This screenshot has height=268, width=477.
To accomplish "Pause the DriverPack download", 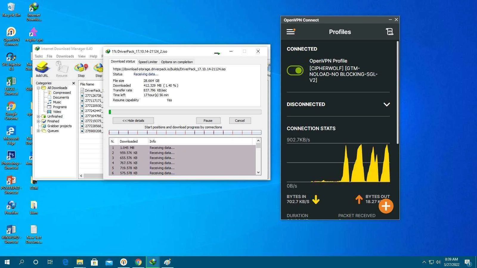I will click(x=208, y=121).
